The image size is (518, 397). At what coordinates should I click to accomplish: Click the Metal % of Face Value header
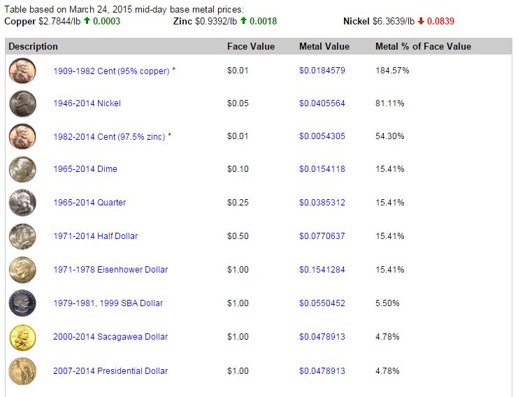pyautogui.click(x=423, y=47)
